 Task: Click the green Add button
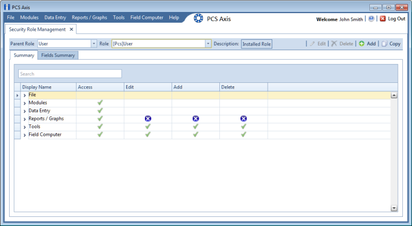point(367,44)
